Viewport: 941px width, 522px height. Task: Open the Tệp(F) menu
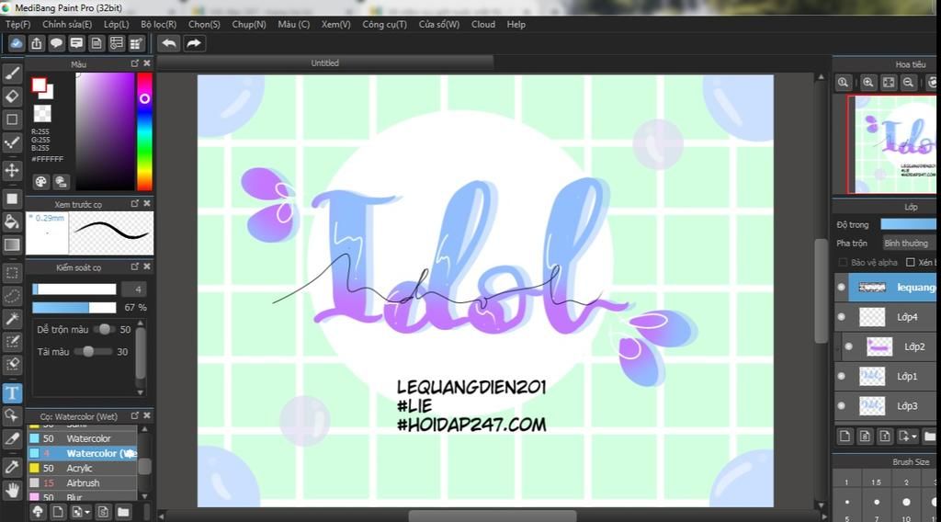coord(18,25)
